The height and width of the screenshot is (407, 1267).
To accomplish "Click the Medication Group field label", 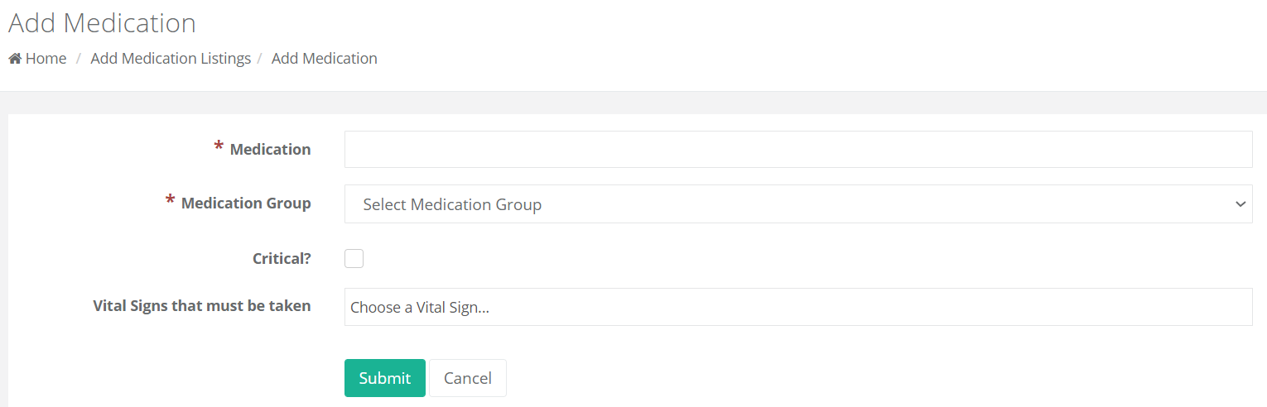I will pyautogui.click(x=246, y=203).
